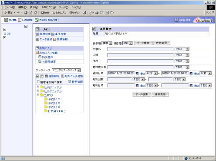The width and height of the screenshot is (216, 161).
Task: Click the 最新情報 refresh icon
Action: (70, 82)
